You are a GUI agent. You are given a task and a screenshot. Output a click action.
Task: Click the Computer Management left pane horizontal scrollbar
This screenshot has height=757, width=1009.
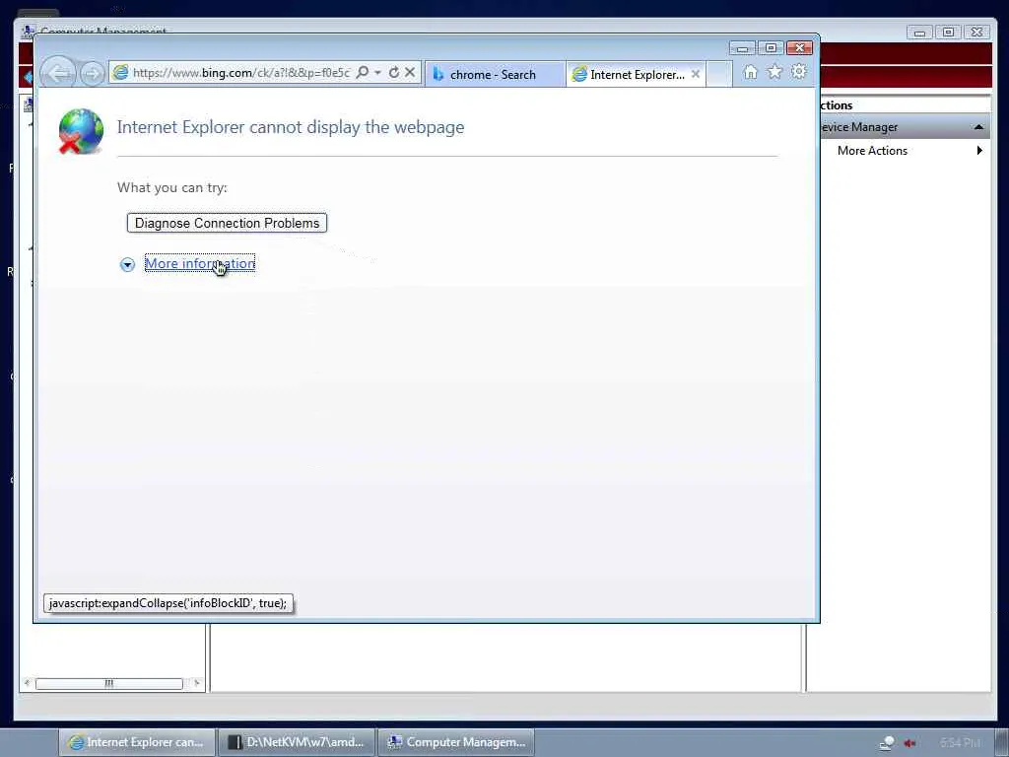coord(109,683)
